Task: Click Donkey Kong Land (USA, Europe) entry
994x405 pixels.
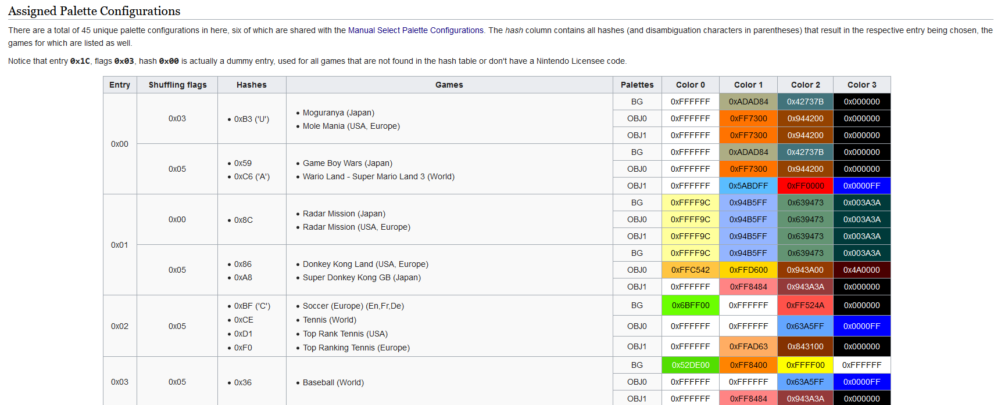Action: (366, 264)
